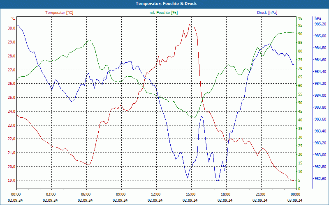Click the 10 humidity axis value

click(300, 172)
